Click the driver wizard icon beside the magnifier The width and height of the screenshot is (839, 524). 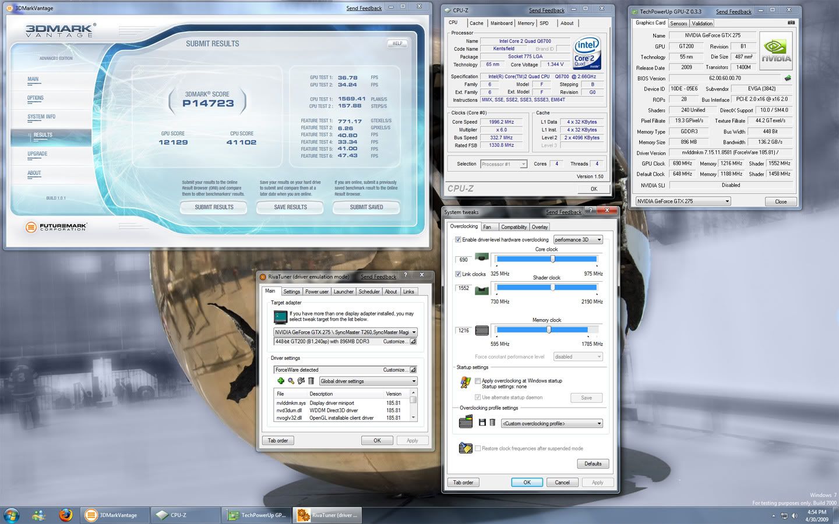[301, 381]
